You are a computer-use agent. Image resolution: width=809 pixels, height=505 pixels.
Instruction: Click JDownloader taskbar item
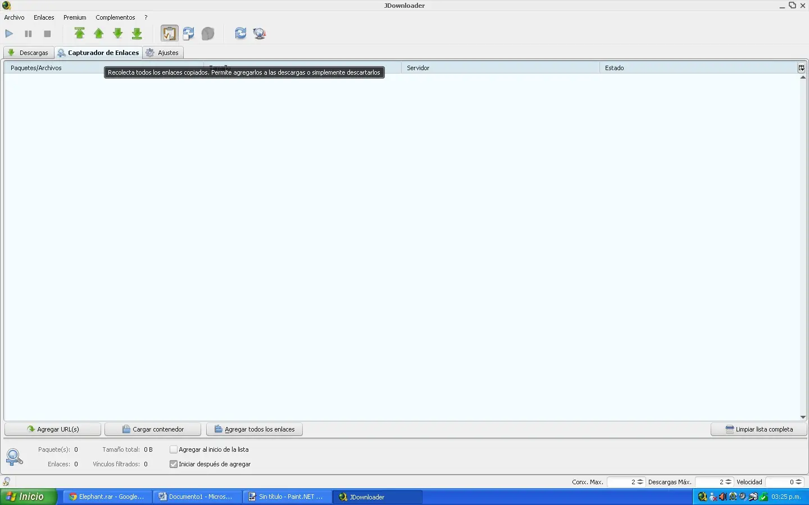click(378, 497)
